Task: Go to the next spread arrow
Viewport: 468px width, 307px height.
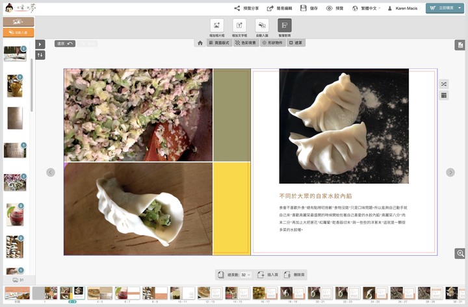Action: [x=450, y=172]
